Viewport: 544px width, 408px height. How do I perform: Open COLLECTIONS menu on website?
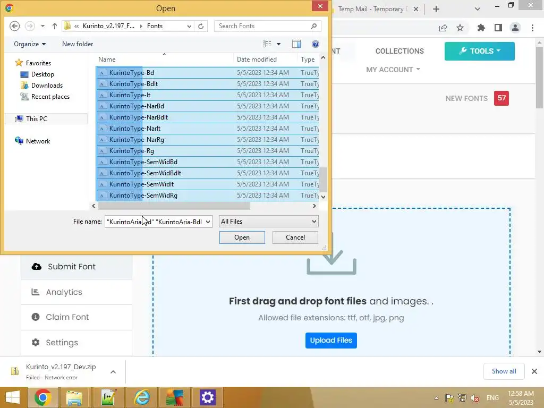[399, 51]
